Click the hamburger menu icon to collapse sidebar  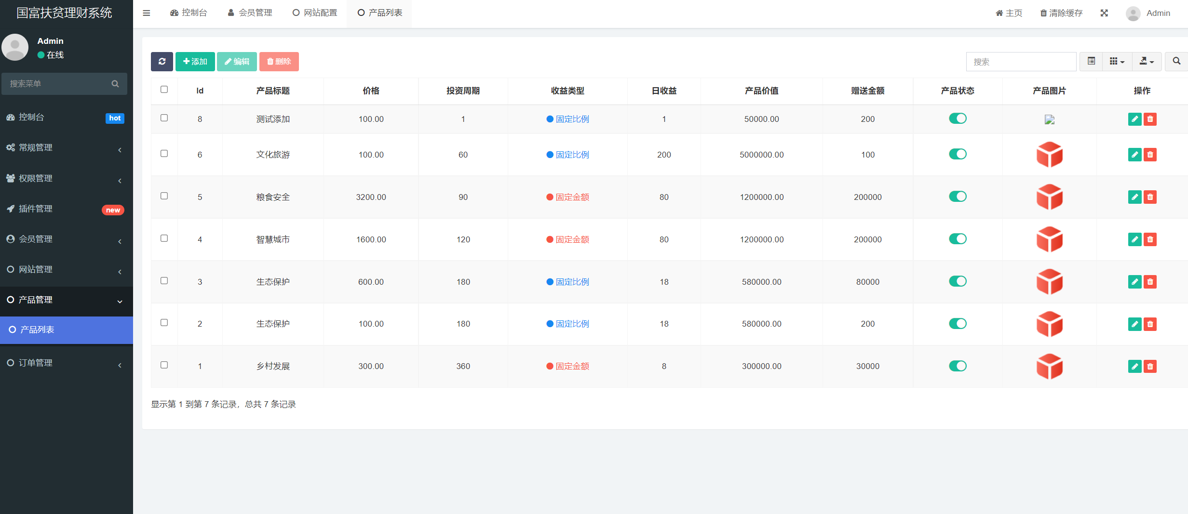click(147, 13)
